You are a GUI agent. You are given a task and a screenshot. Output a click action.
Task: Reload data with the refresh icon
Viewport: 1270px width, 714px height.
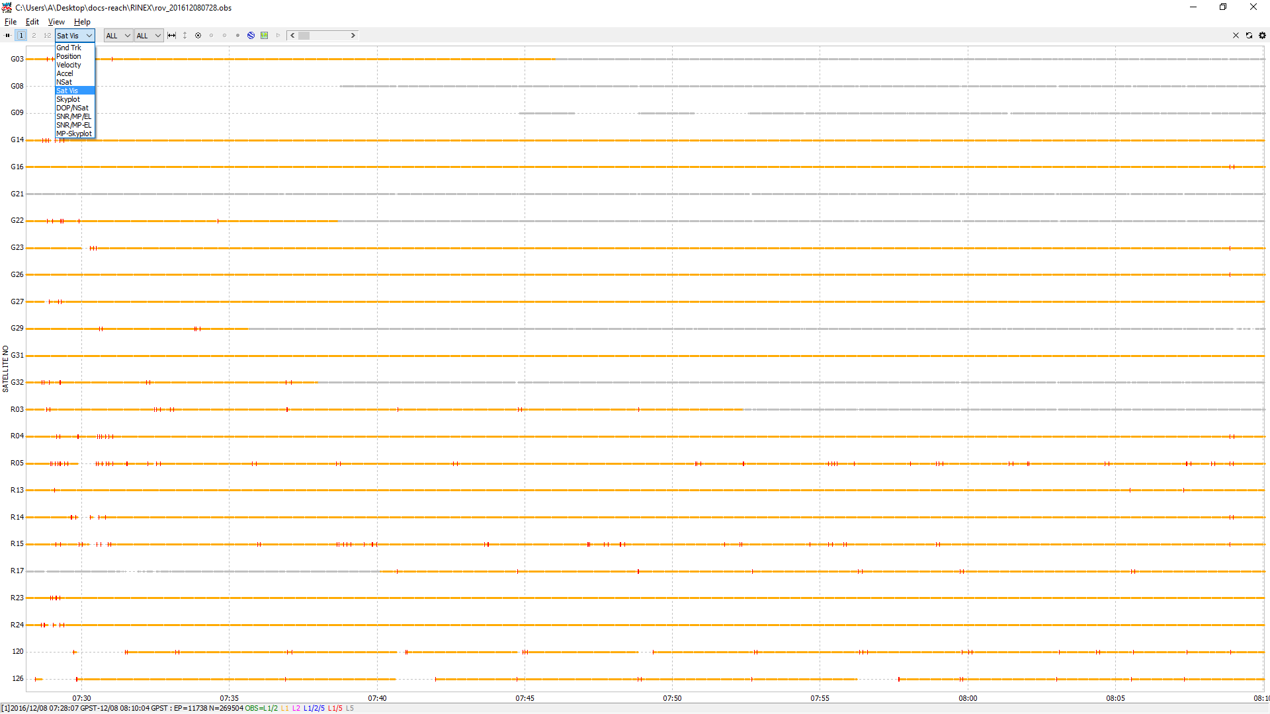point(1249,36)
